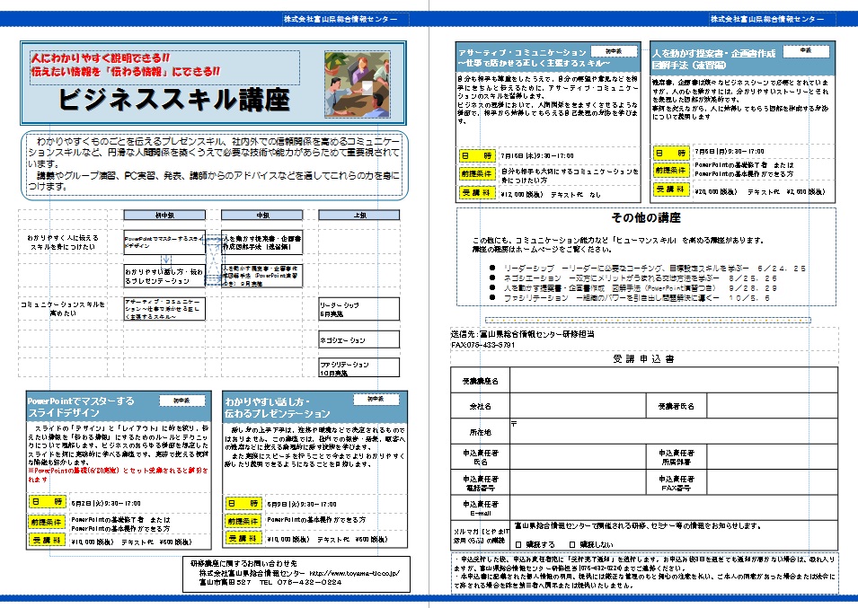Click the 受講申込書 form title
858x608 pixels.
click(643, 358)
